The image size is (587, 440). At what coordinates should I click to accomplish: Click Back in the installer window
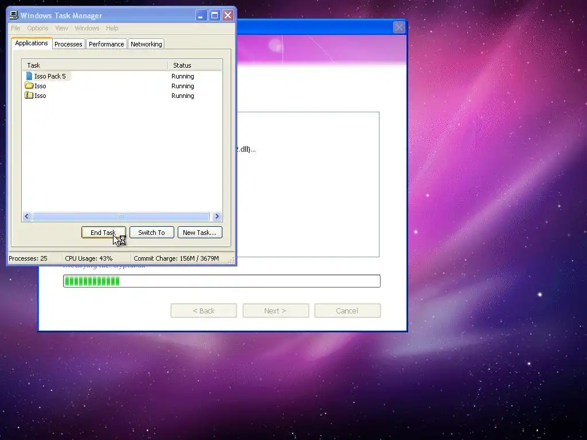204,311
